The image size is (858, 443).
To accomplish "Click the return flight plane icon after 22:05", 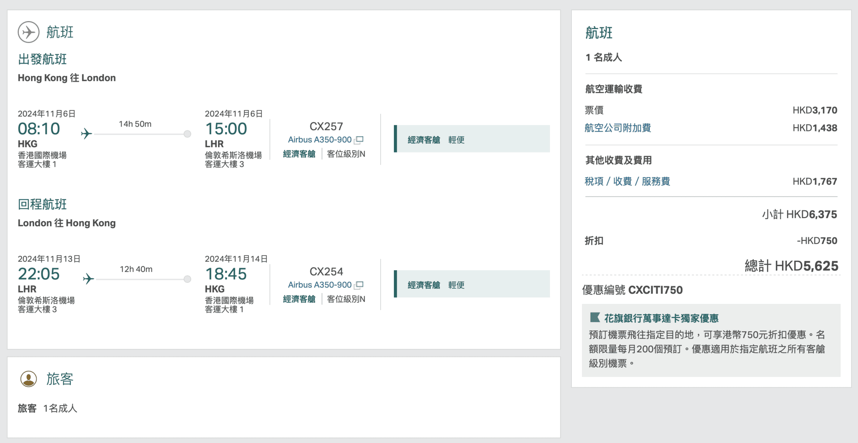I will (88, 279).
